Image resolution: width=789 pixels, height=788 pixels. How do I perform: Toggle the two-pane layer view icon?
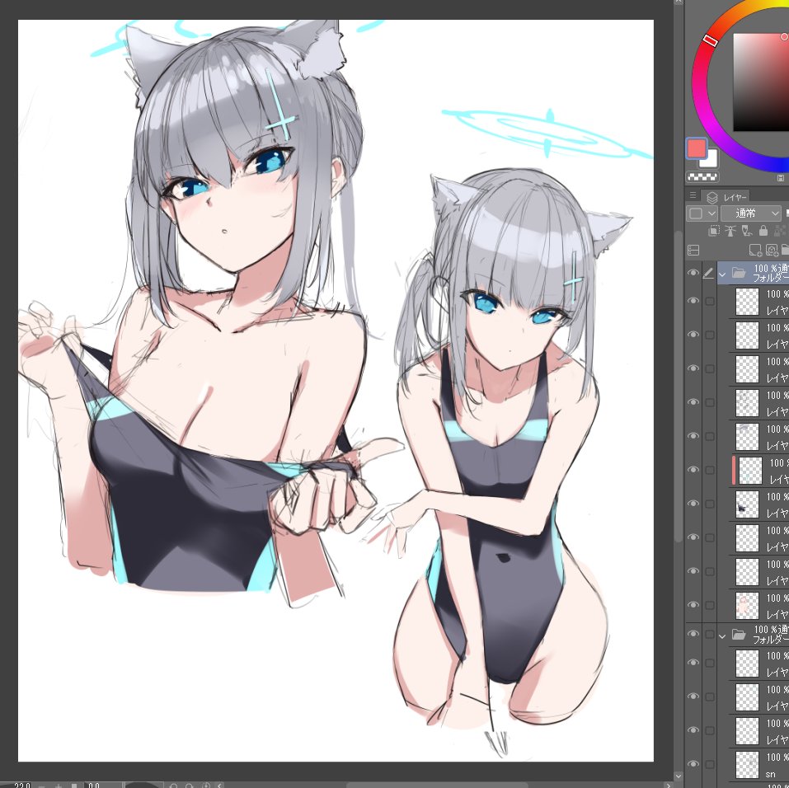click(693, 250)
